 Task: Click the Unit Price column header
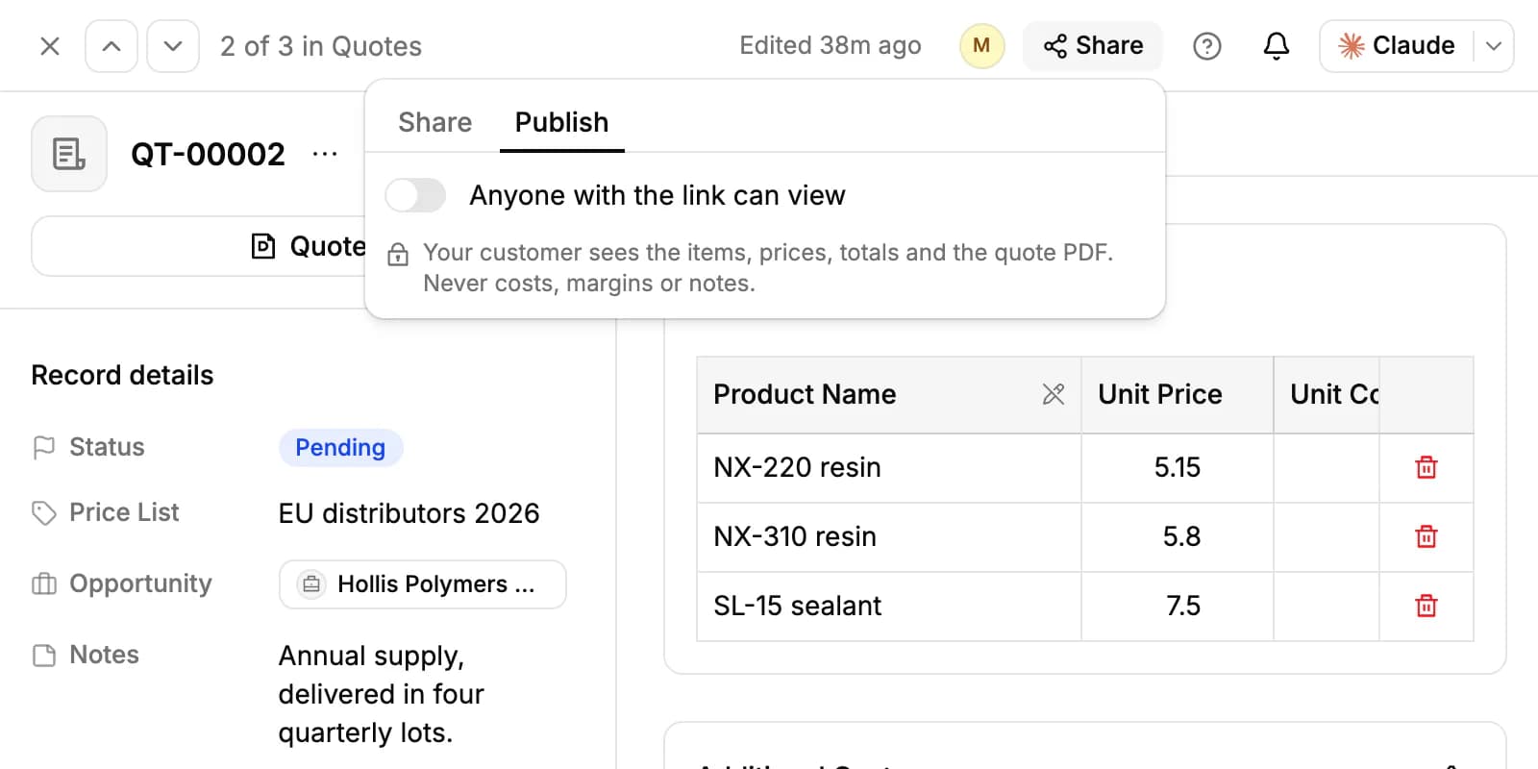[x=1178, y=395]
